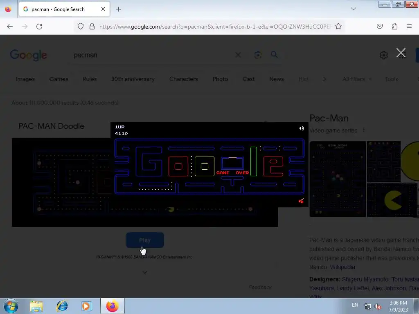This screenshot has width=419, height=314.
Task: Open the muted volume tray icon
Action: (378, 306)
